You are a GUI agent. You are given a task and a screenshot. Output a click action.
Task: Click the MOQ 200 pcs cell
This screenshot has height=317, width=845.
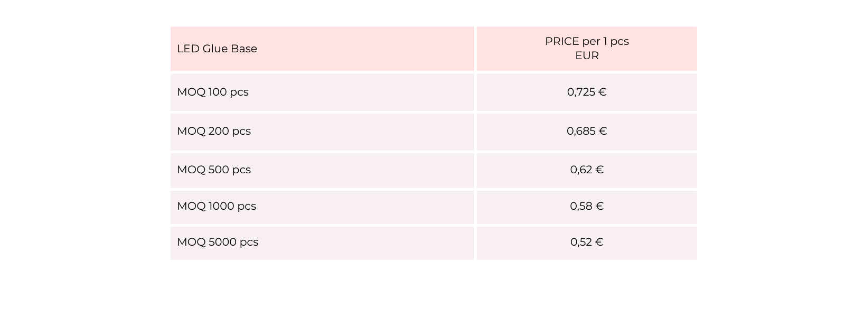pos(214,131)
